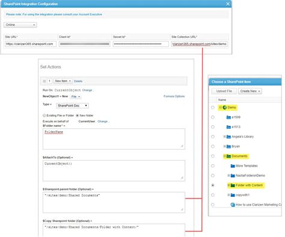Click the Folder with Content folder icon
285x237 pixels.
[x=233, y=185]
